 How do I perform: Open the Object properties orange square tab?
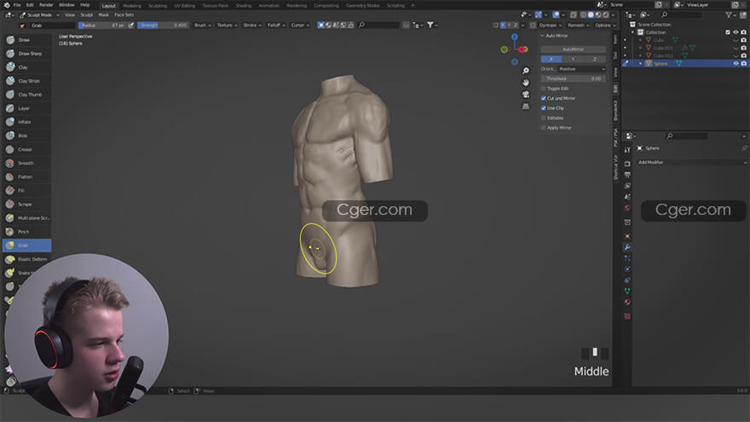point(627,236)
